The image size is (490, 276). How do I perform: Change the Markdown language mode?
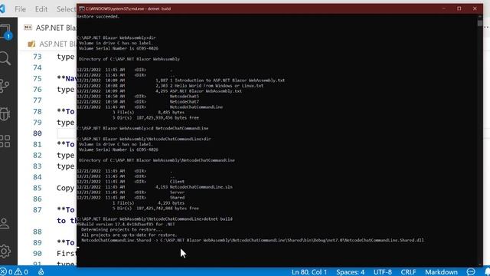click(441, 272)
